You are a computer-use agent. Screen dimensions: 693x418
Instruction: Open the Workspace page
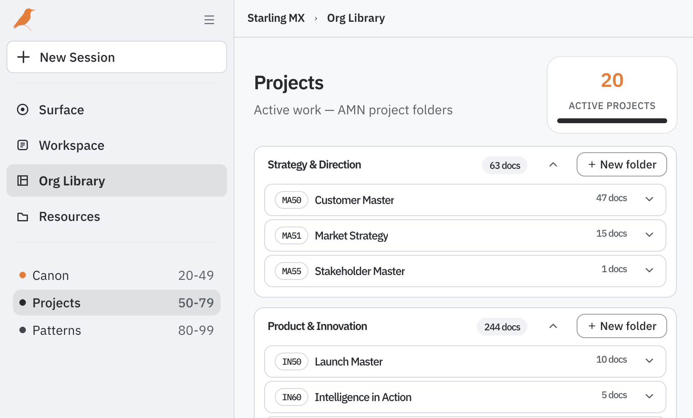point(117,145)
